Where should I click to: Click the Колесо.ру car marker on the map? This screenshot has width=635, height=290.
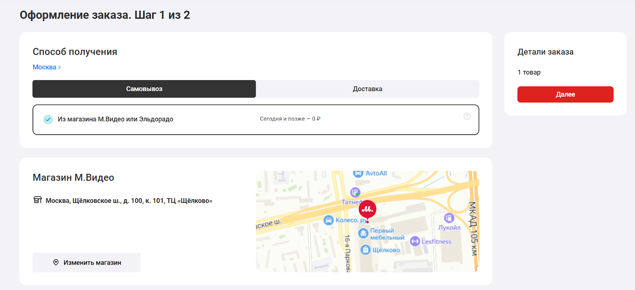pyautogui.click(x=329, y=220)
